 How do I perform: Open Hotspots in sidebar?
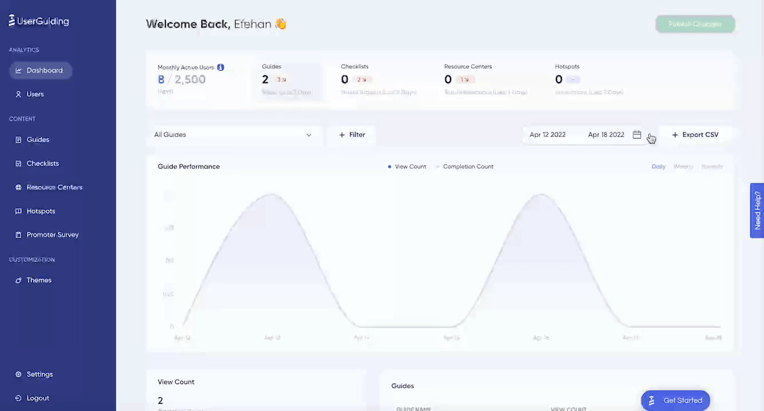click(41, 211)
